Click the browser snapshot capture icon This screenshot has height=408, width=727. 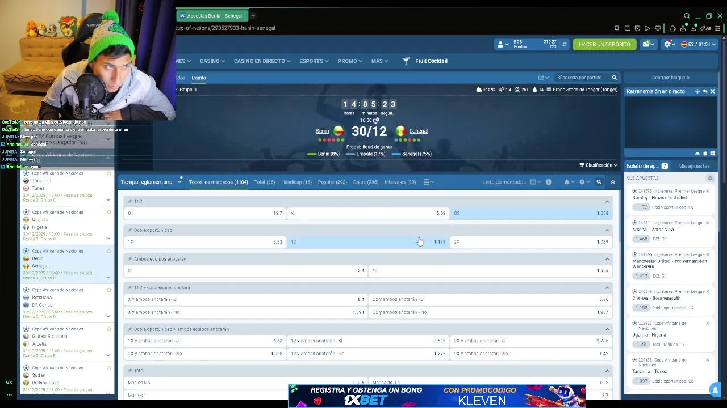click(627, 28)
